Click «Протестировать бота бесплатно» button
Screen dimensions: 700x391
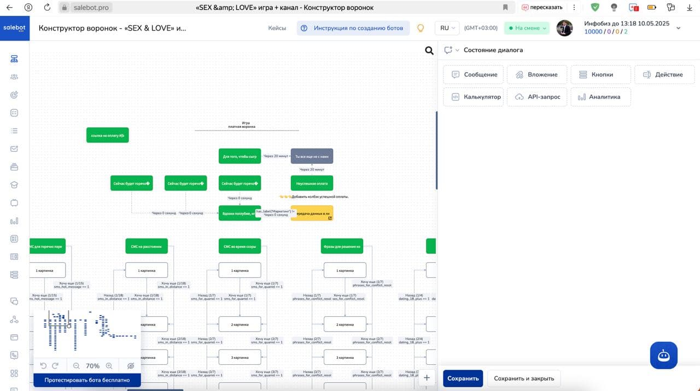pos(87,380)
